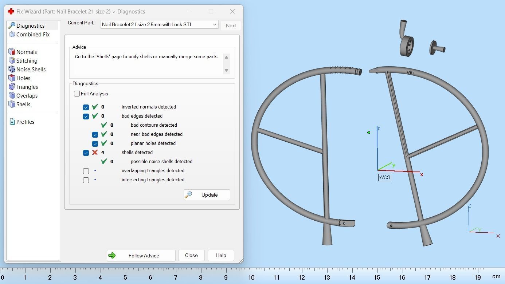Click the Normals page icon
Viewport: 505px width, 284px height.
tap(12, 52)
